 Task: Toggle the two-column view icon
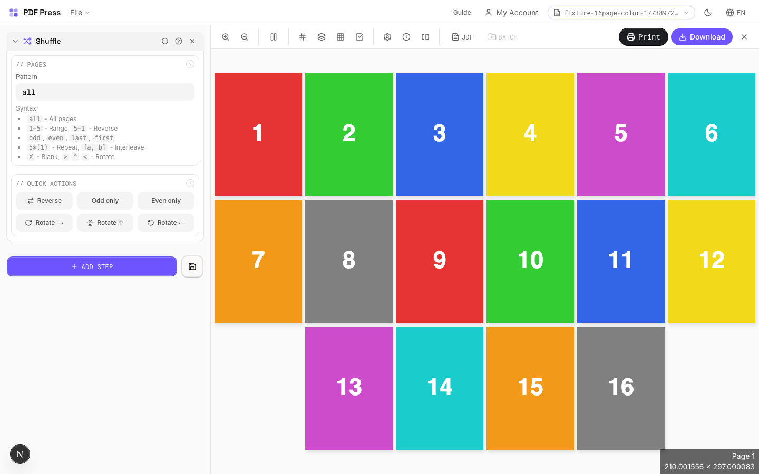(274, 37)
